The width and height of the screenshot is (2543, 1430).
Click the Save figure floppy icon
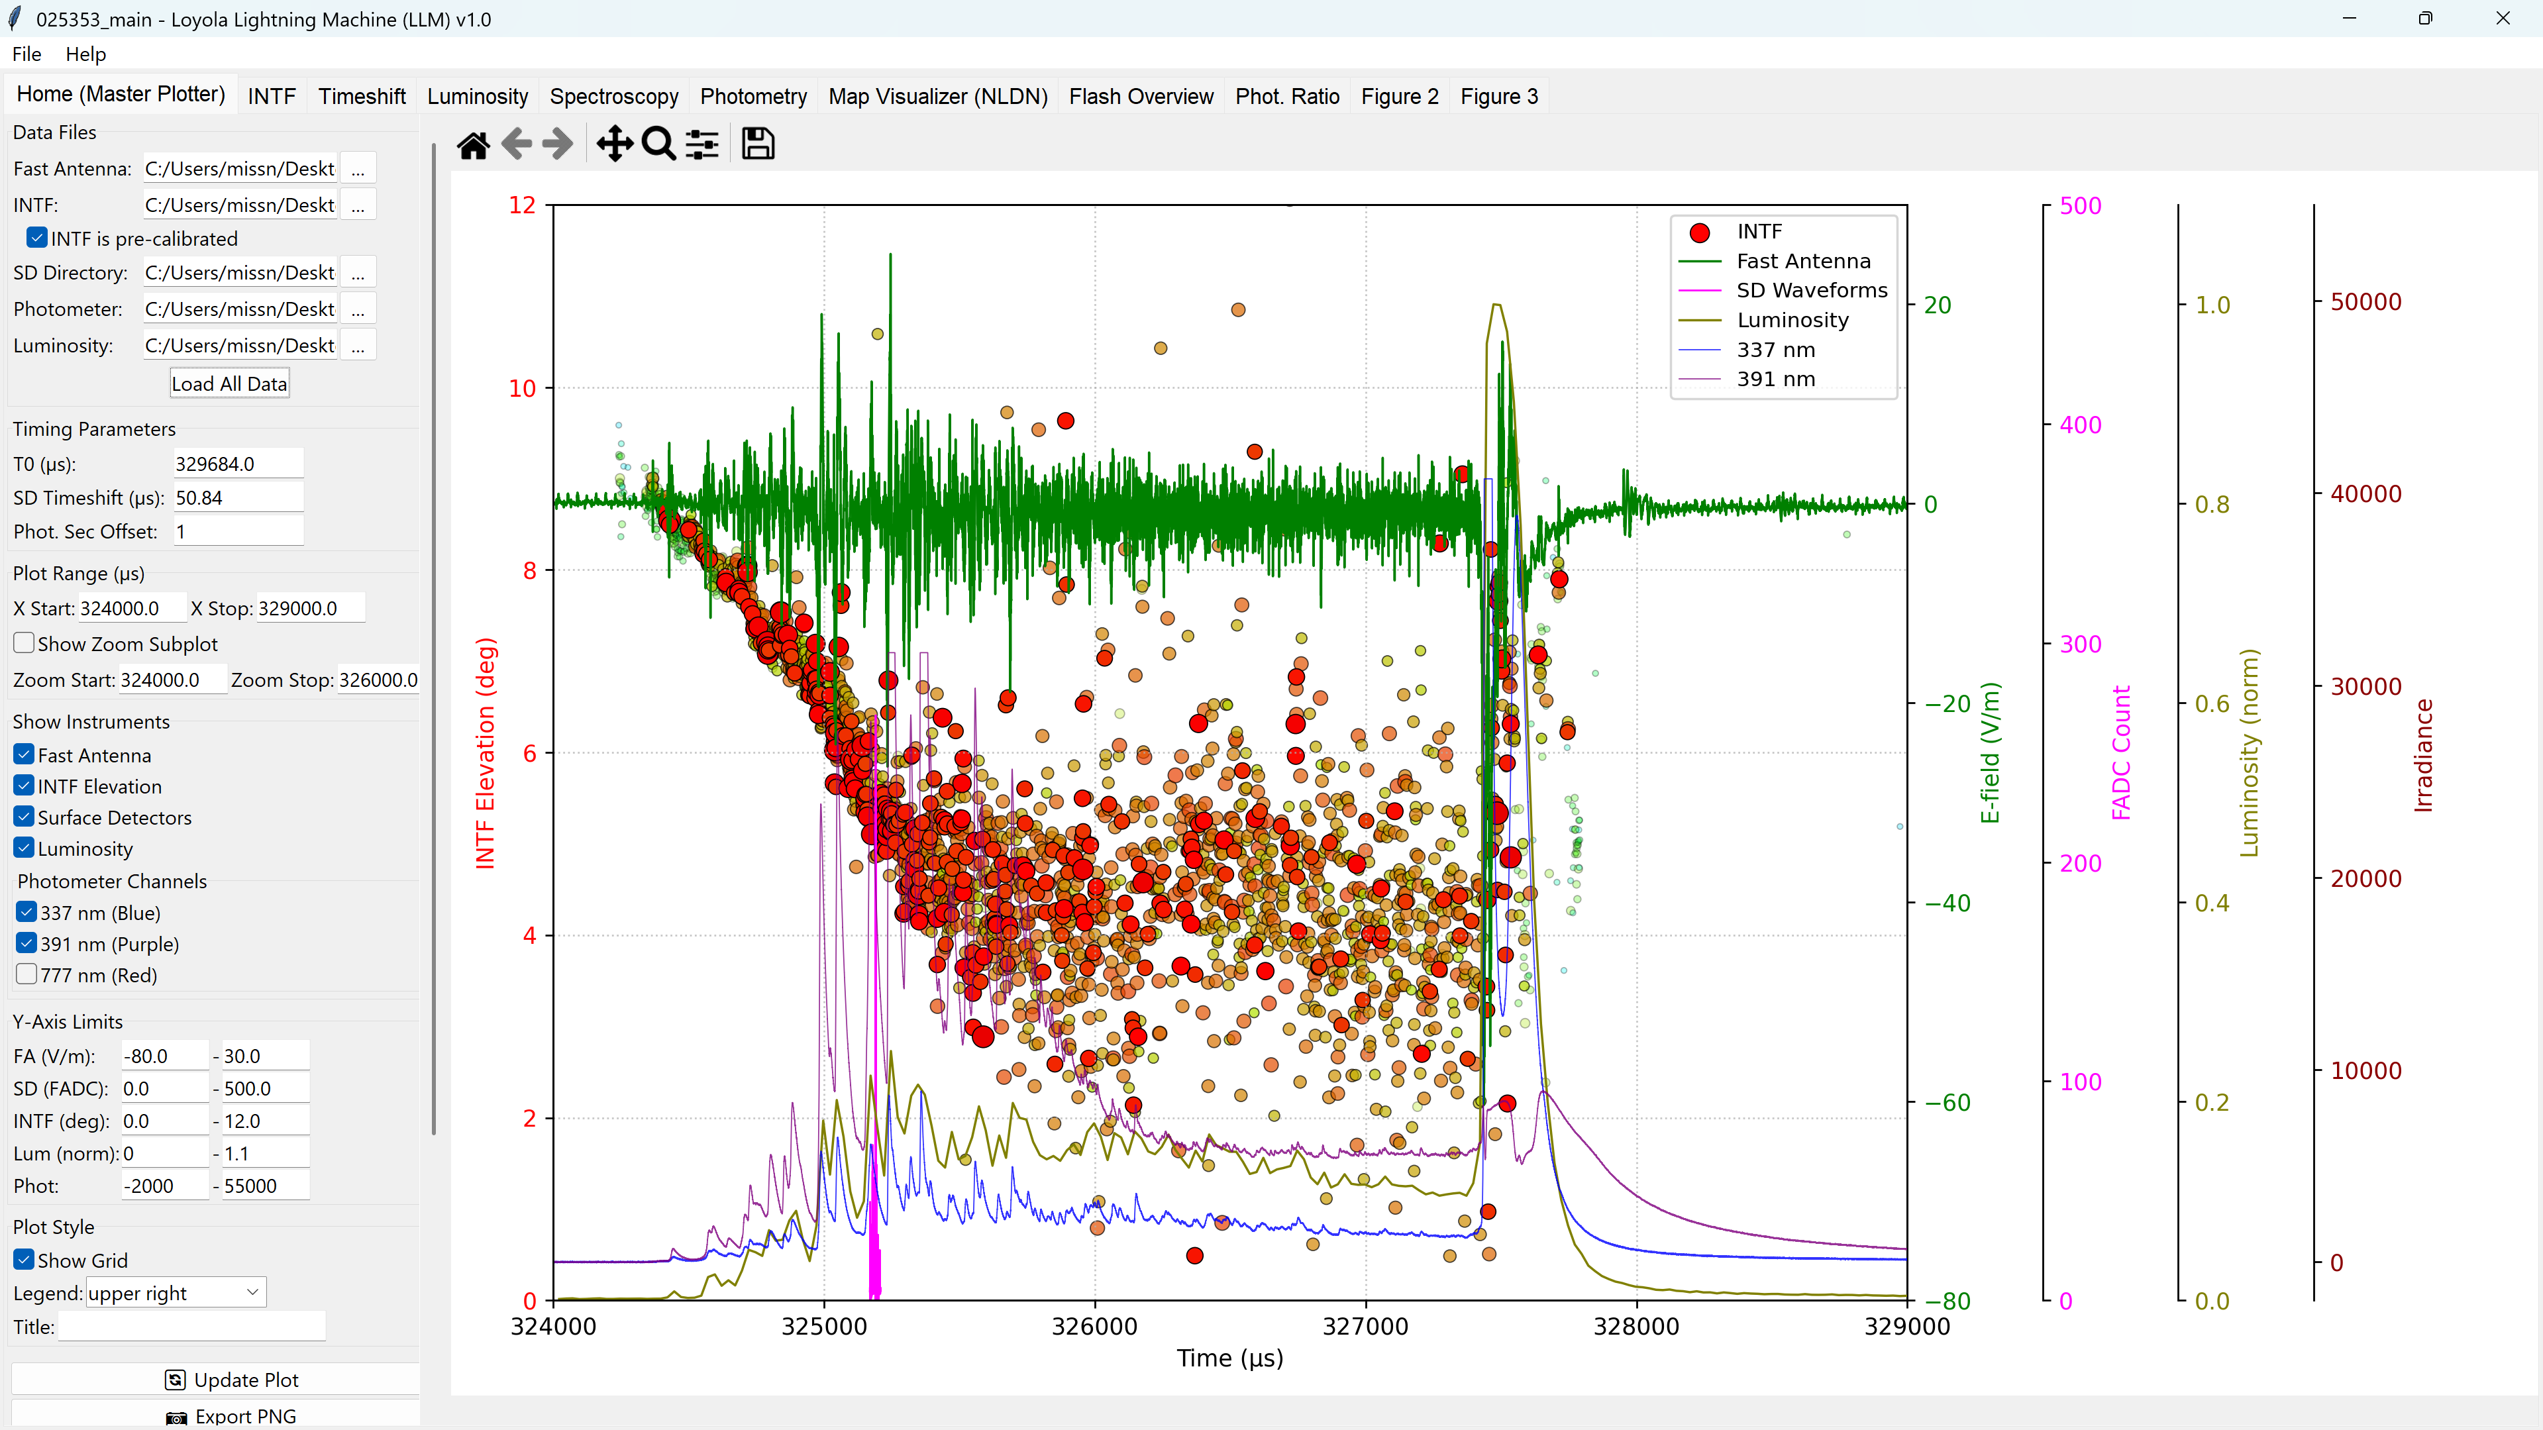click(757, 144)
